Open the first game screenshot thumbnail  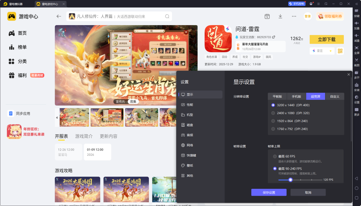click(x=74, y=117)
